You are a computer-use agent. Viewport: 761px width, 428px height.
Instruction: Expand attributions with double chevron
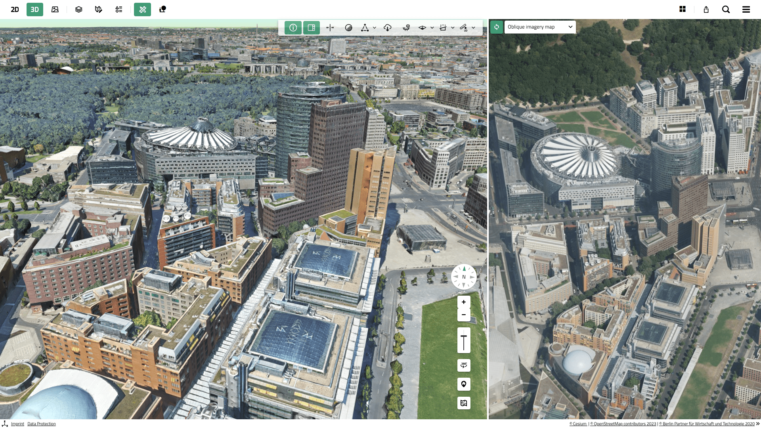point(758,424)
